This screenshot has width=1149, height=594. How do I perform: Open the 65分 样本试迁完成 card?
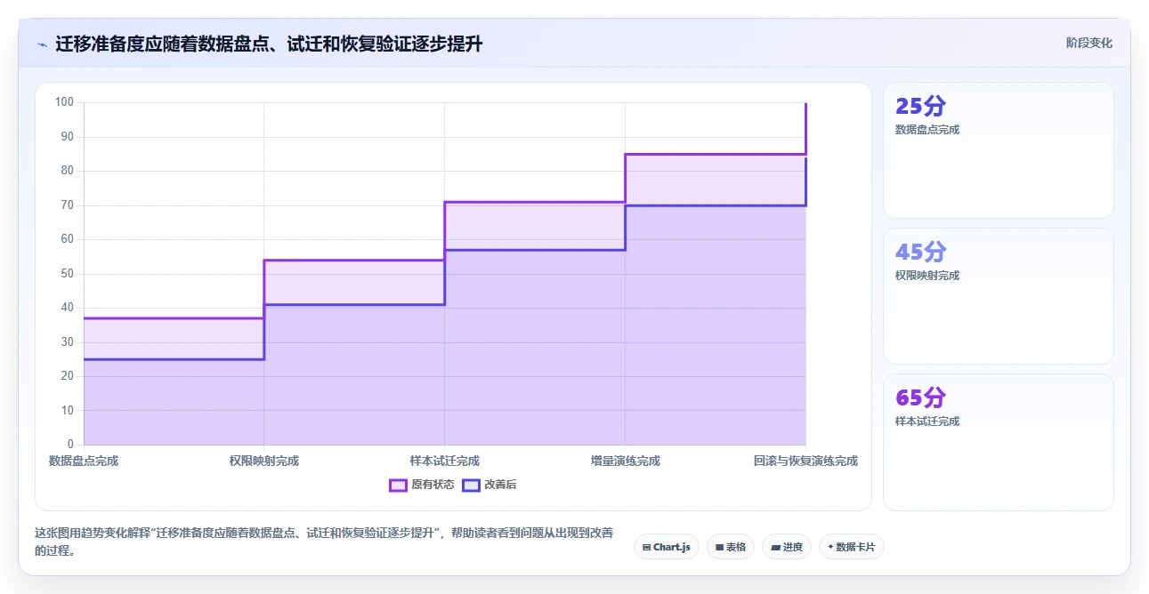(998, 442)
